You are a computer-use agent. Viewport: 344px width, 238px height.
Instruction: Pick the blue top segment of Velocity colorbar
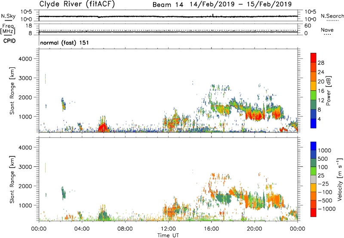point(313,146)
